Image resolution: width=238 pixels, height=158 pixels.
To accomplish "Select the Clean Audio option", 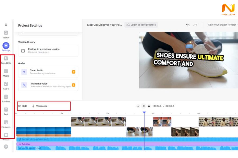I will tap(48, 72).
